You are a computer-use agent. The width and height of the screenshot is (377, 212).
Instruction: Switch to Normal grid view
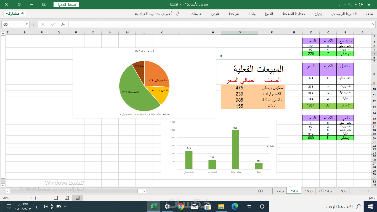78,198
